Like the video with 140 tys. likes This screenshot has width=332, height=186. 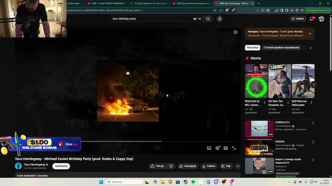(157, 166)
